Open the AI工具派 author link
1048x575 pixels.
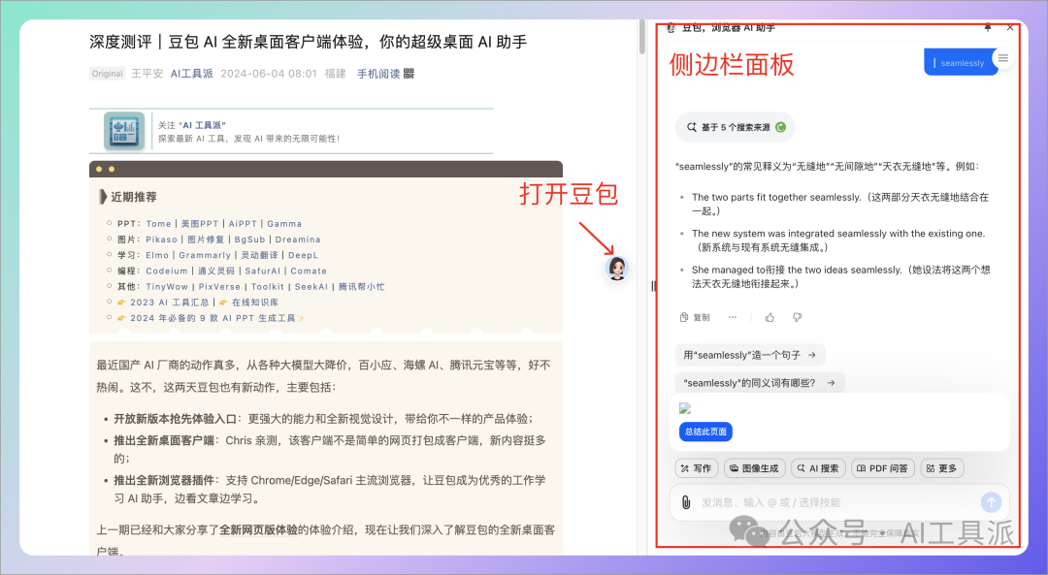[x=191, y=74]
